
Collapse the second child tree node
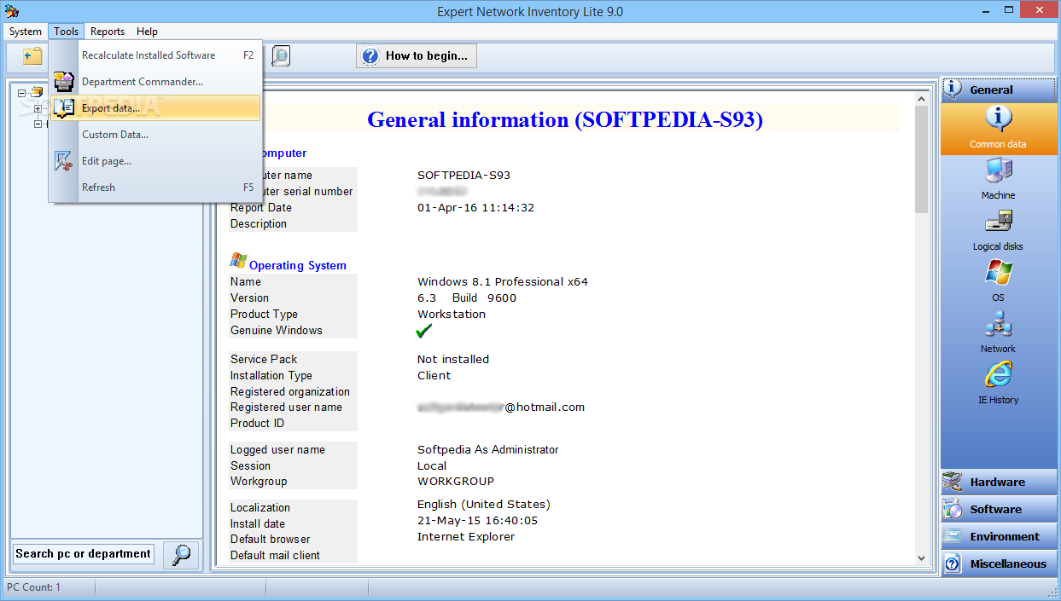[38, 124]
